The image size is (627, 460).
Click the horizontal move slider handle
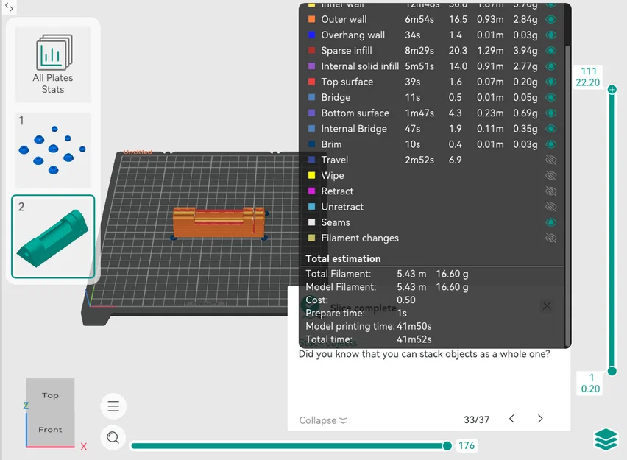click(447, 445)
